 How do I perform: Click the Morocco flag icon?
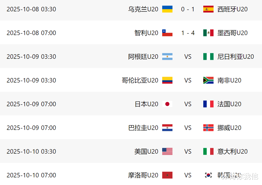click(167, 175)
